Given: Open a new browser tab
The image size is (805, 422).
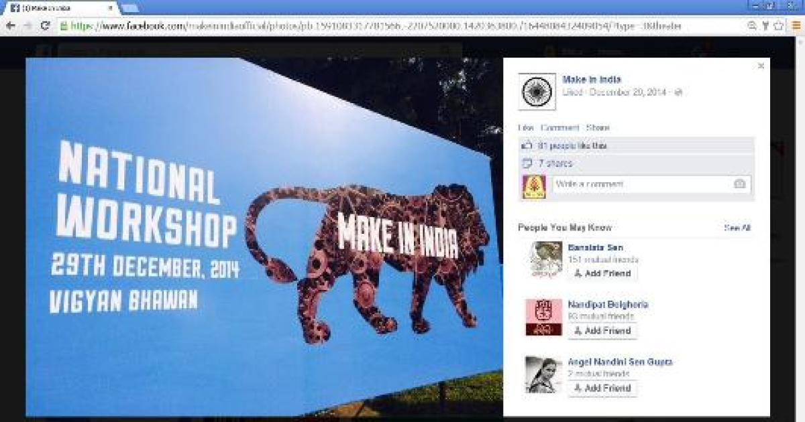Looking at the screenshot, I should coord(129,7).
